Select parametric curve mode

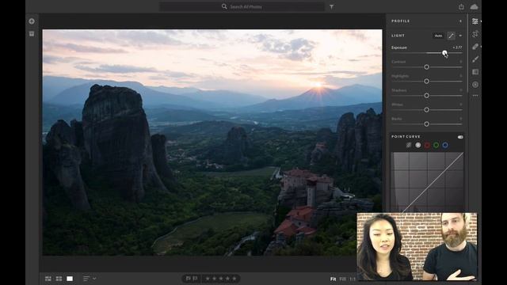(x=409, y=145)
